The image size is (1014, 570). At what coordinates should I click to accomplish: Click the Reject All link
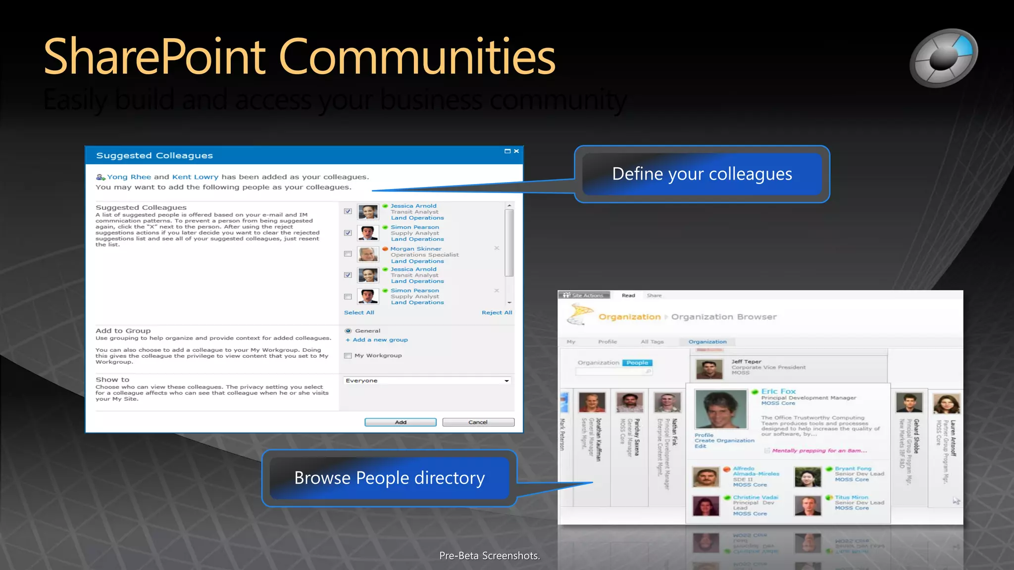[497, 313]
